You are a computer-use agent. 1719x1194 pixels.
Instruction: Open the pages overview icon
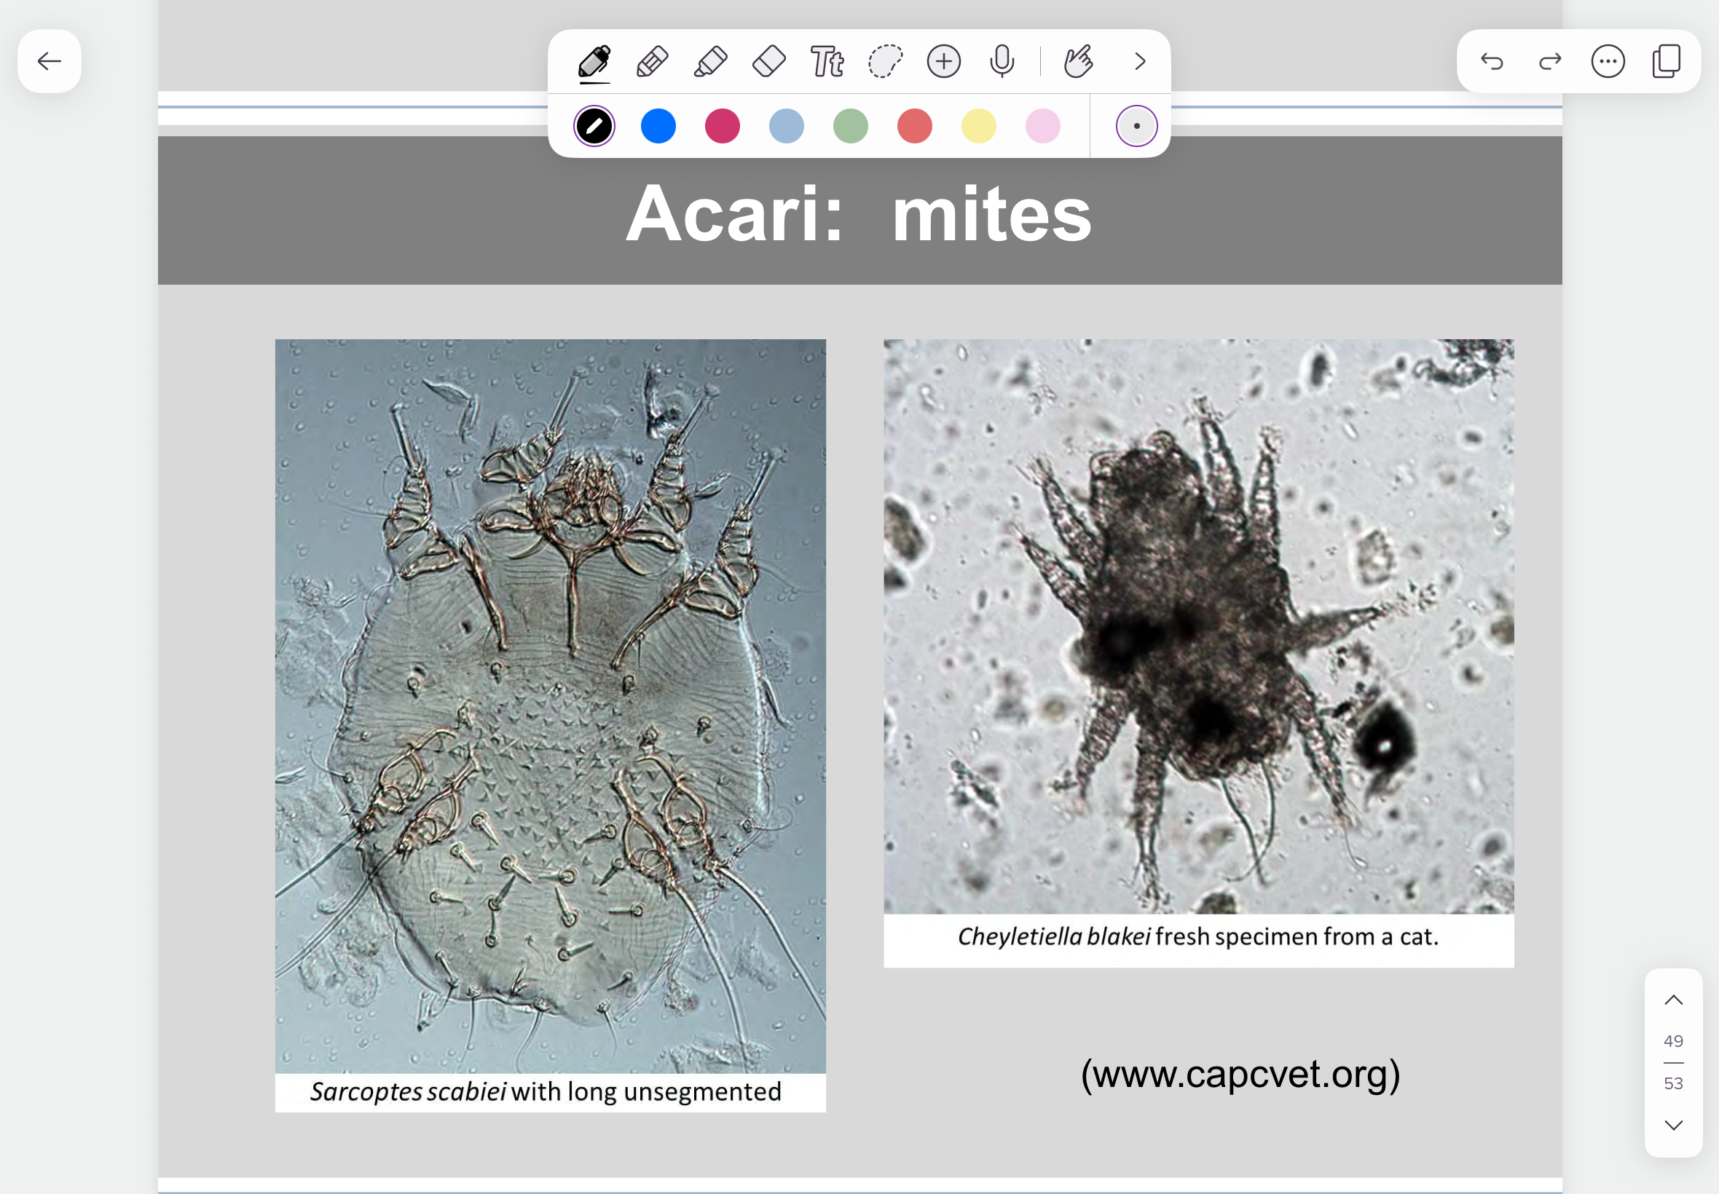1667,61
